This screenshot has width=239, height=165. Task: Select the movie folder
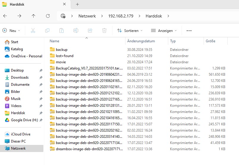pyautogui.click(x=61, y=62)
